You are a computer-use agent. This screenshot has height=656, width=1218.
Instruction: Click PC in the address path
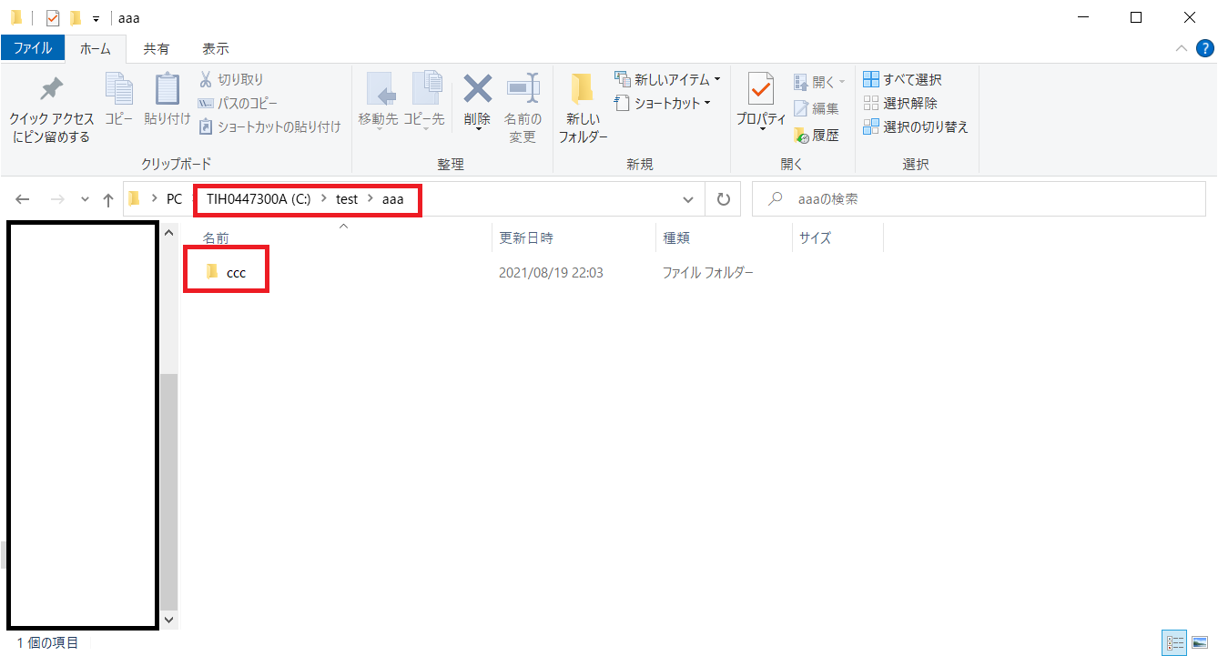pos(174,199)
